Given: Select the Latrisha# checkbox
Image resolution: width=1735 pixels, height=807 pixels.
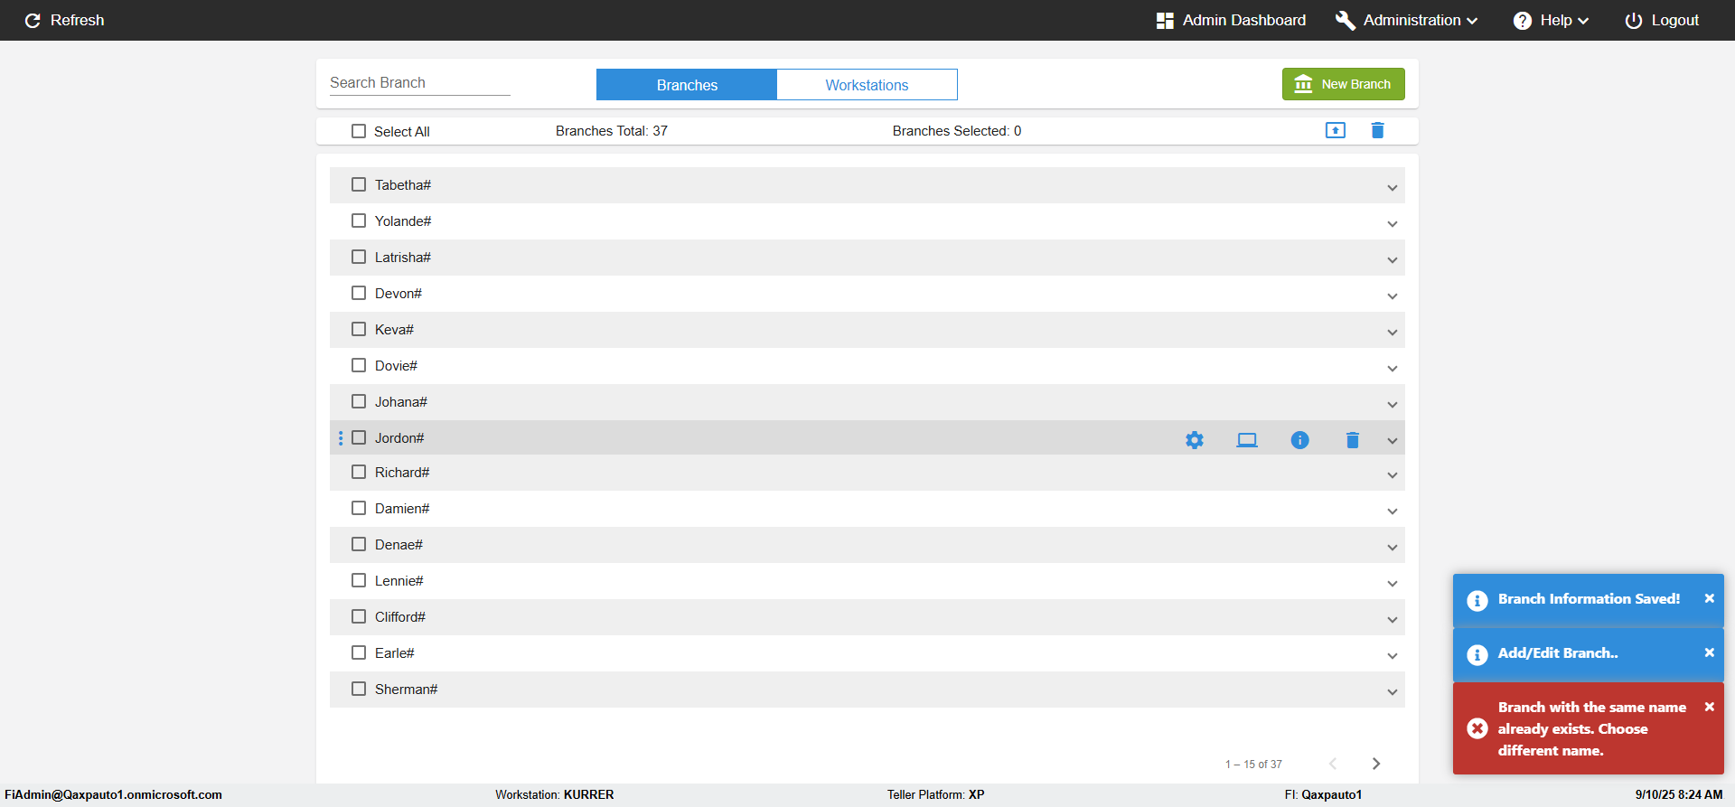Looking at the screenshot, I should click(x=359, y=257).
